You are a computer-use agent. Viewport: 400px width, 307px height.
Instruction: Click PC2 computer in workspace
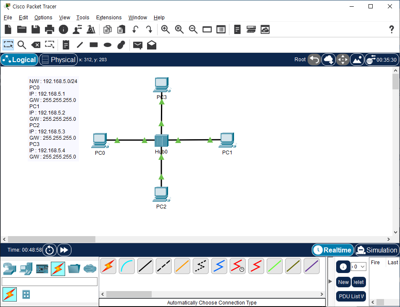(x=161, y=195)
